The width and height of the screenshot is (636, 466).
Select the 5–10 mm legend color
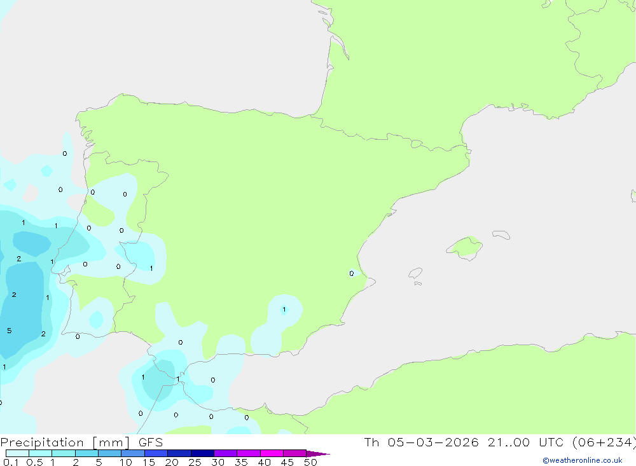pos(110,453)
